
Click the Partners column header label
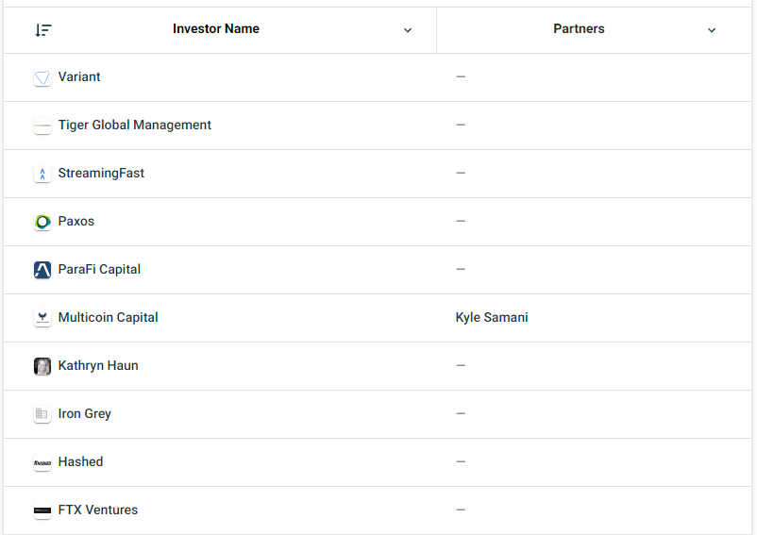pos(579,29)
